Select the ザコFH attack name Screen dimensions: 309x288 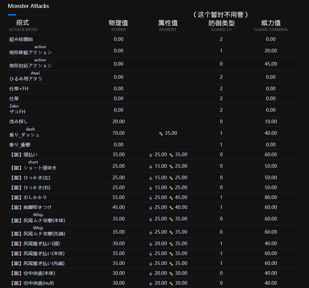click(x=17, y=112)
